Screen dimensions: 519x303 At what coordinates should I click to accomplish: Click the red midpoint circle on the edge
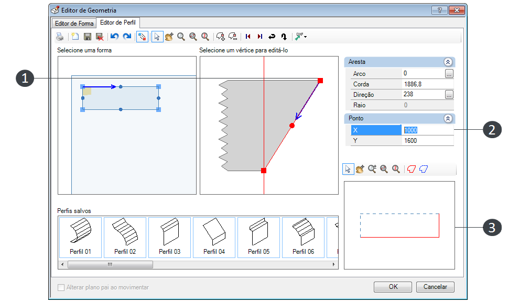[292, 126]
